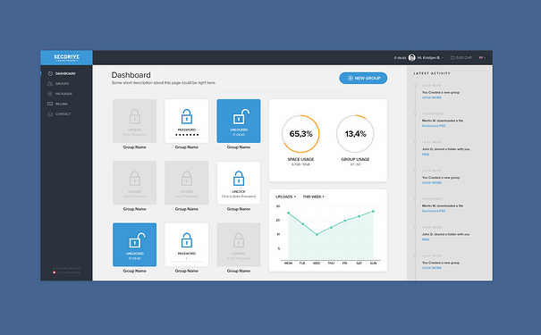Click the Space Usage 65,3% ring
The height and width of the screenshot is (335, 541).
(x=300, y=134)
